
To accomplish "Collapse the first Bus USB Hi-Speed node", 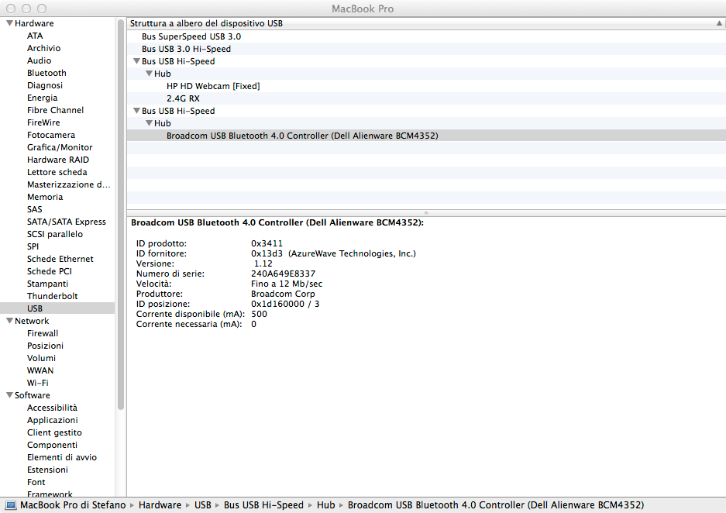I will tap(136, 61).
